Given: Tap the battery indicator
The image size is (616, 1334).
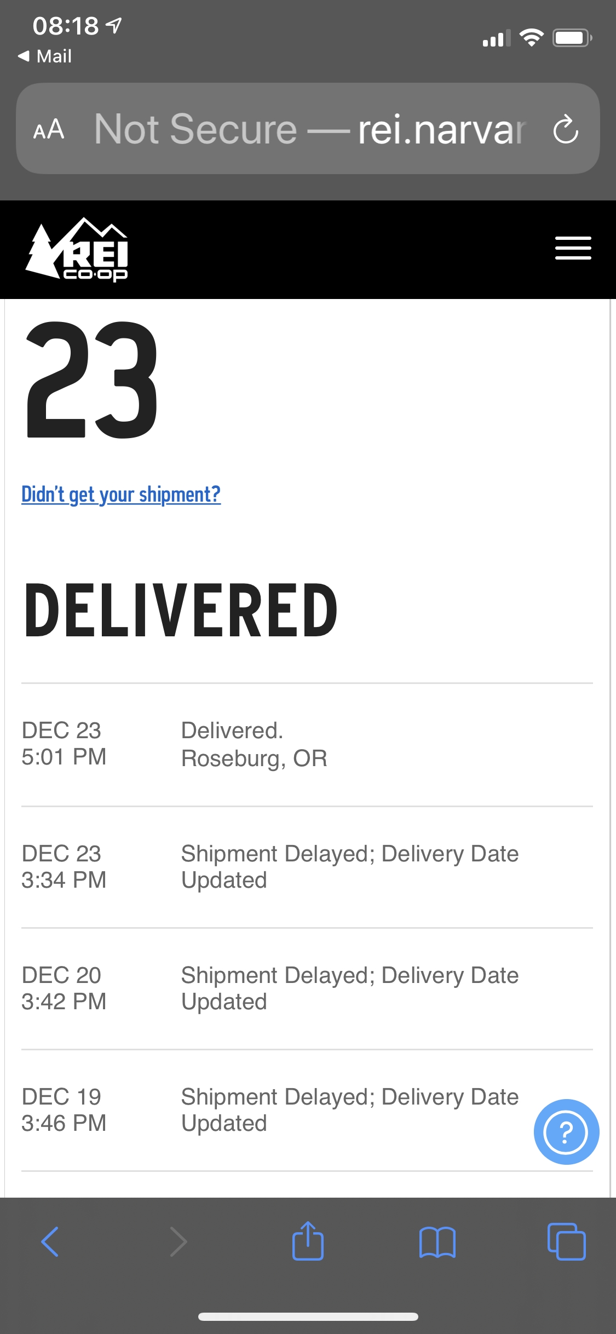Looking at the screenshot, I should pyautogui.click(x=572, y=38).
